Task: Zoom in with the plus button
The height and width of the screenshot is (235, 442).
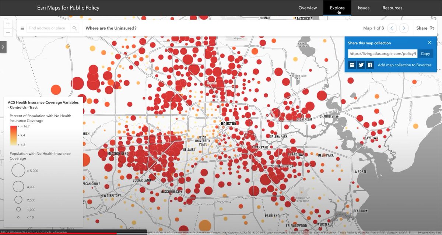Action: pyautogui.click(x=8, y=24)
